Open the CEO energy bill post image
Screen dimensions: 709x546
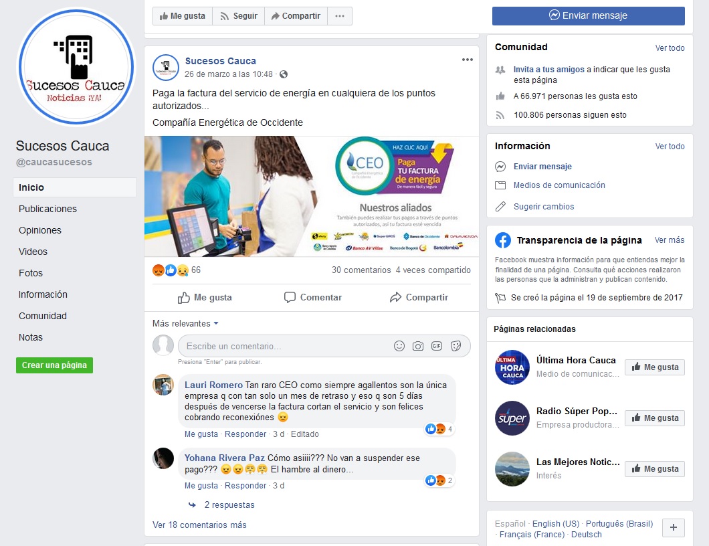pyautogui.click(x=312, y=196)
